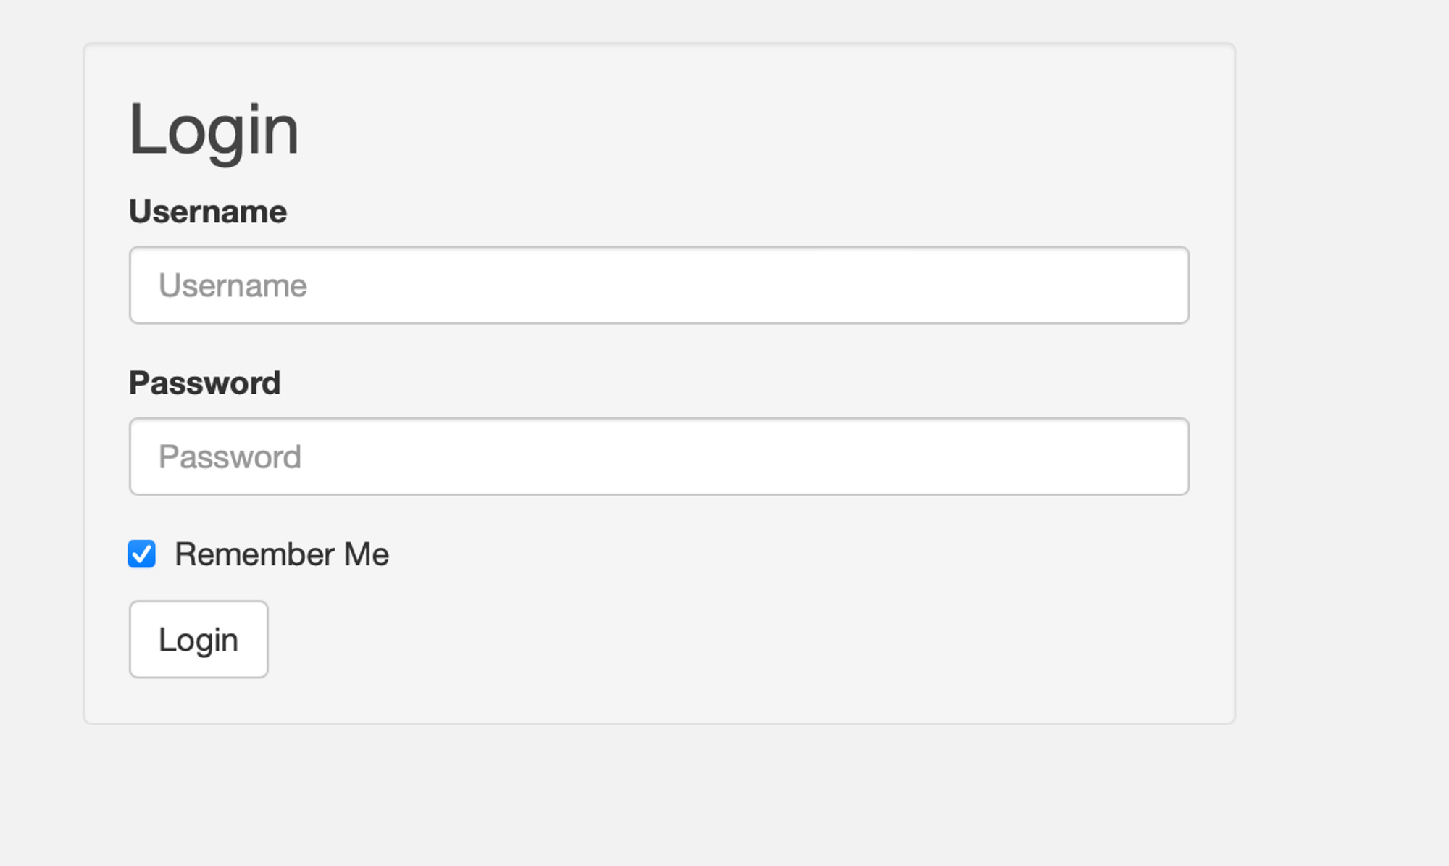Image resolution: width=1449 pixels, height=866 pixels.
Task: Uncheck the Remember Me checkbox
Action: [x=141, y=554]
